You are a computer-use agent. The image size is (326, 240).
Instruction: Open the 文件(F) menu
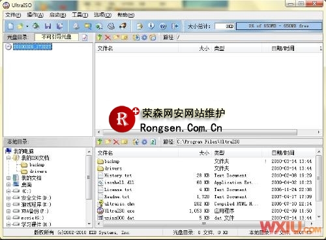[13, 15]
